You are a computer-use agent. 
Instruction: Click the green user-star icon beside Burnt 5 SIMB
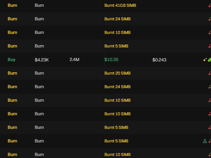(x=205, y=141)
